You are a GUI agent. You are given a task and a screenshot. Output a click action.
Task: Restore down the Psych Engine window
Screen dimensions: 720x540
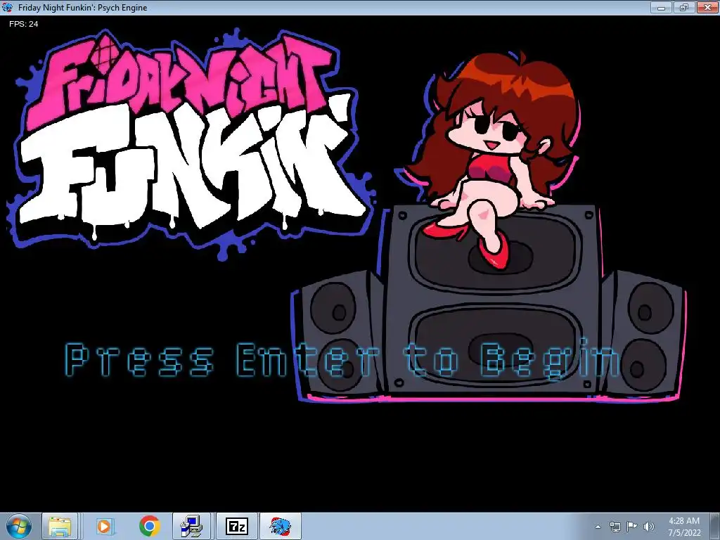click(x=684, y=7)
